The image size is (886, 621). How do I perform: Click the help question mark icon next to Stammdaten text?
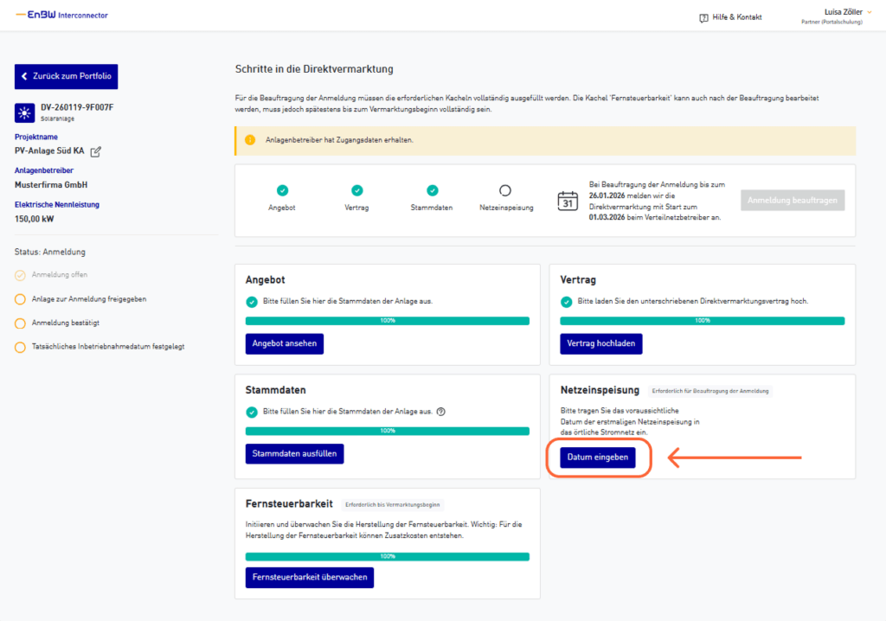pos(441,412)
